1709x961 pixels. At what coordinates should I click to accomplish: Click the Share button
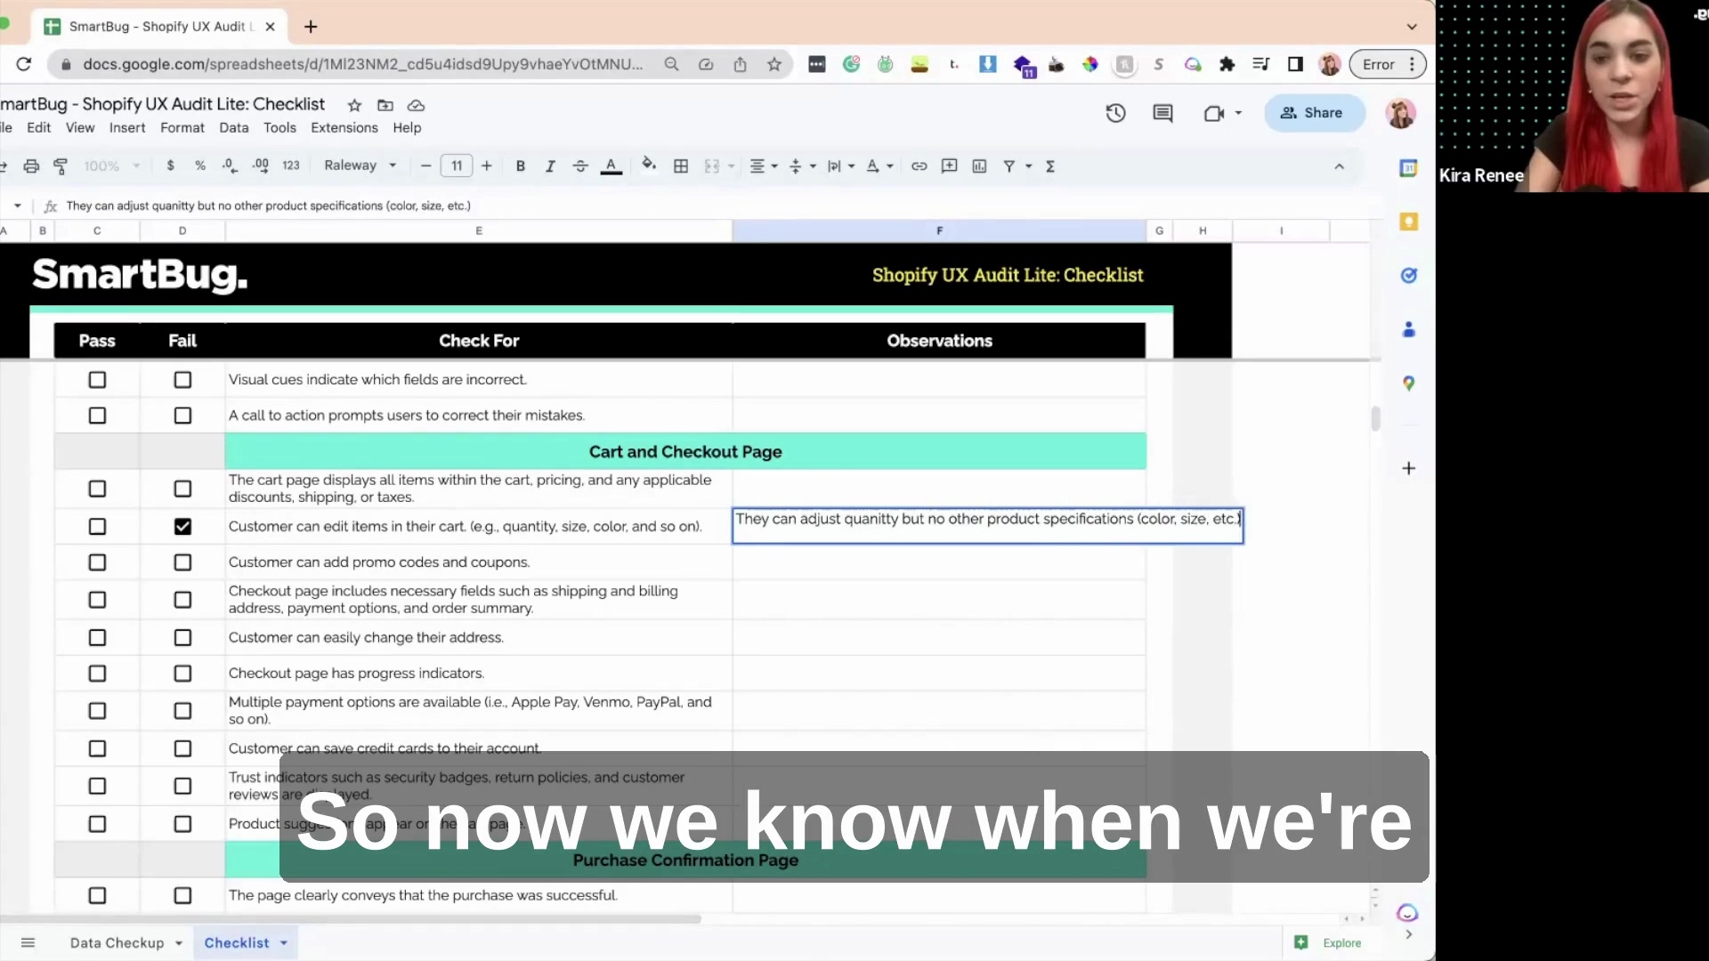[1314, 113]
